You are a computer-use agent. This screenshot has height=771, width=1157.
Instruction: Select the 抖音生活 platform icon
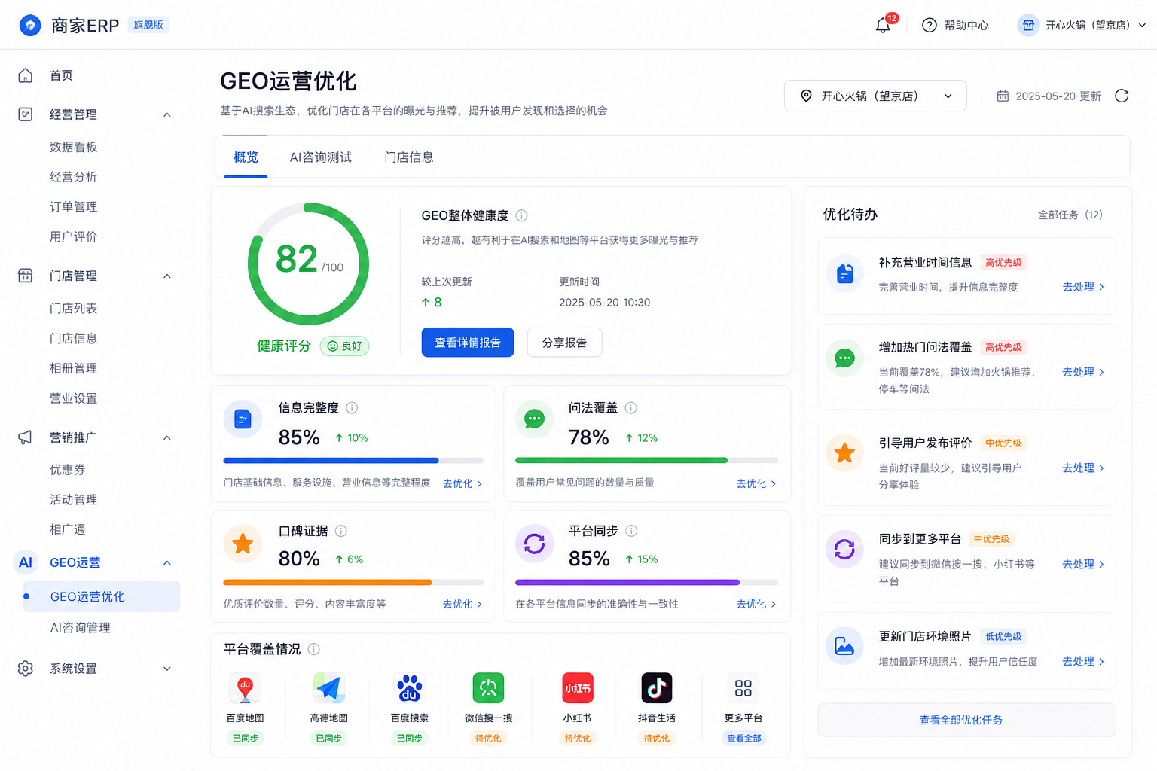point(657,688)
